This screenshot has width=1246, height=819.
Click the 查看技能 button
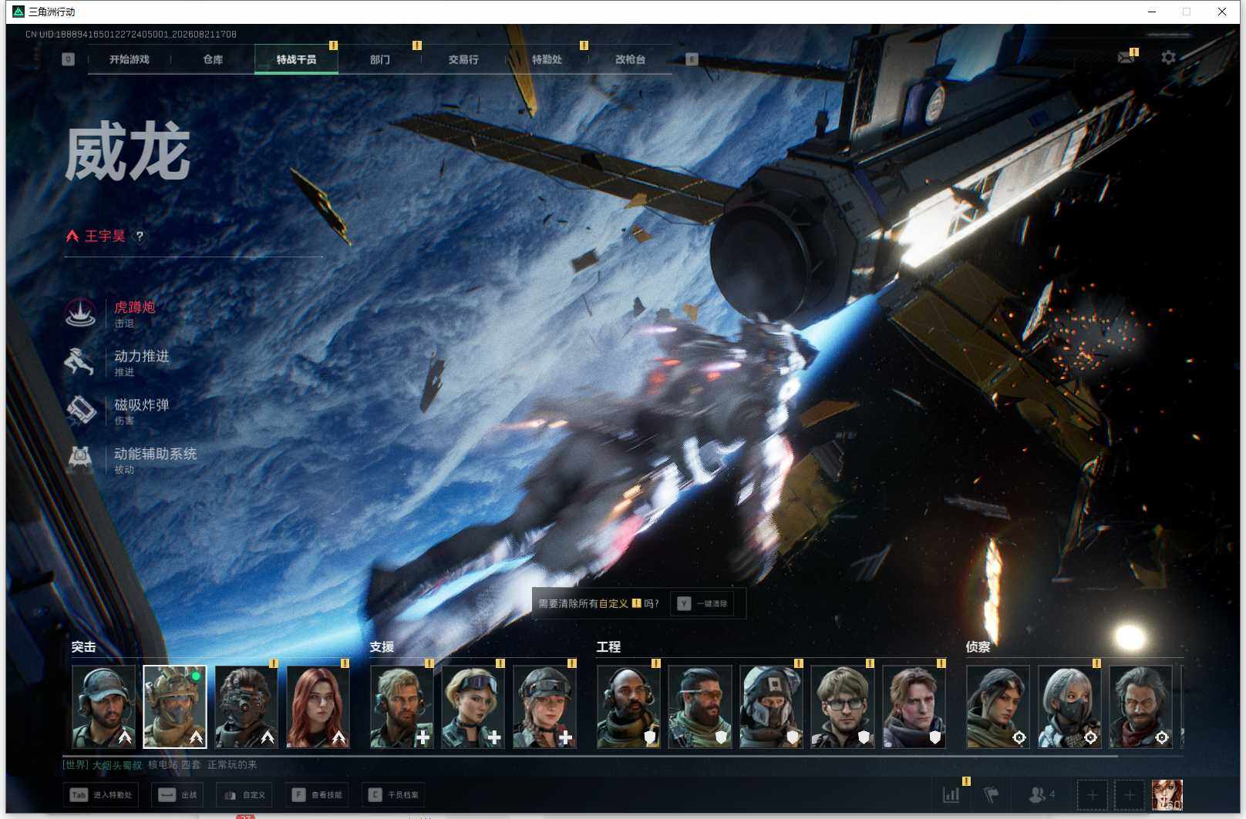pos(316,794)
